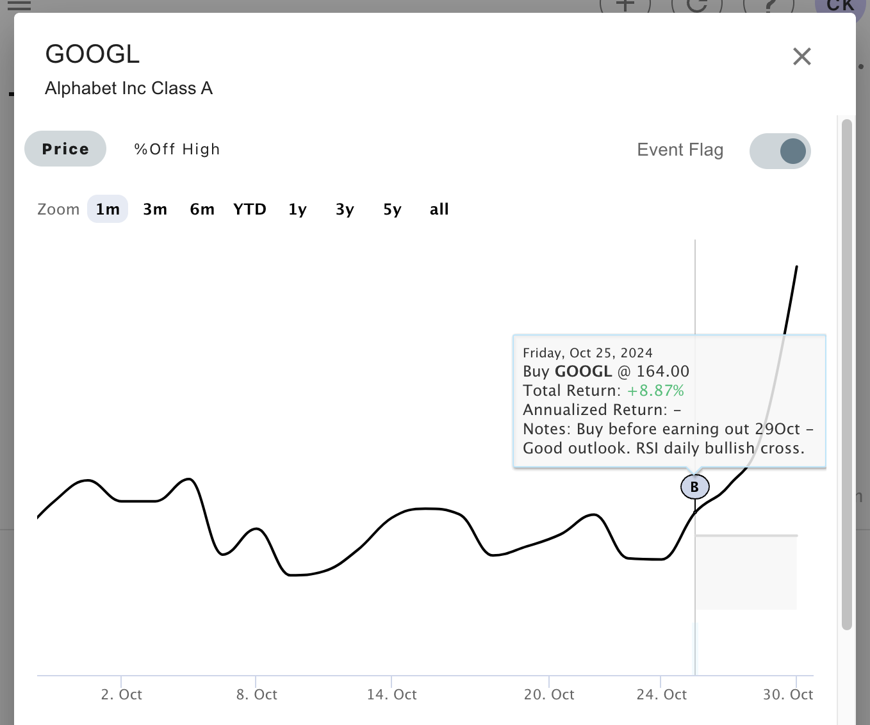
Task: Select the 1y zoom option
Action: click(297, 209)
